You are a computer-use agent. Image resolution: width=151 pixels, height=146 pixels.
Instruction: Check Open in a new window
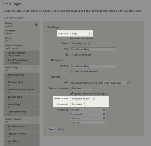[71, 71]
